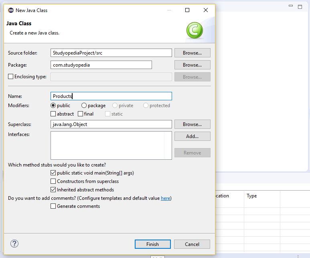Close the New Java Class dialog
This screenshot has height=258, width=310.
coord(206,10)
